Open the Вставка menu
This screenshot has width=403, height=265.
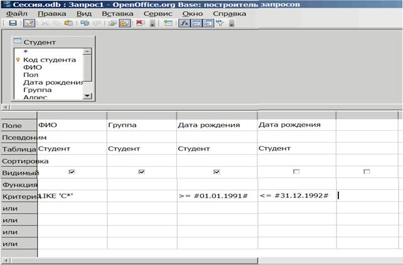click(117, 14)
